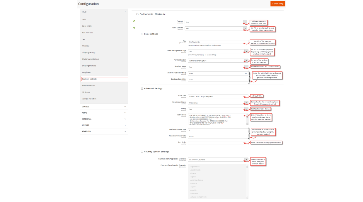Select Anguilla in the countries list
363x202 pixels.
pos(193,190)
